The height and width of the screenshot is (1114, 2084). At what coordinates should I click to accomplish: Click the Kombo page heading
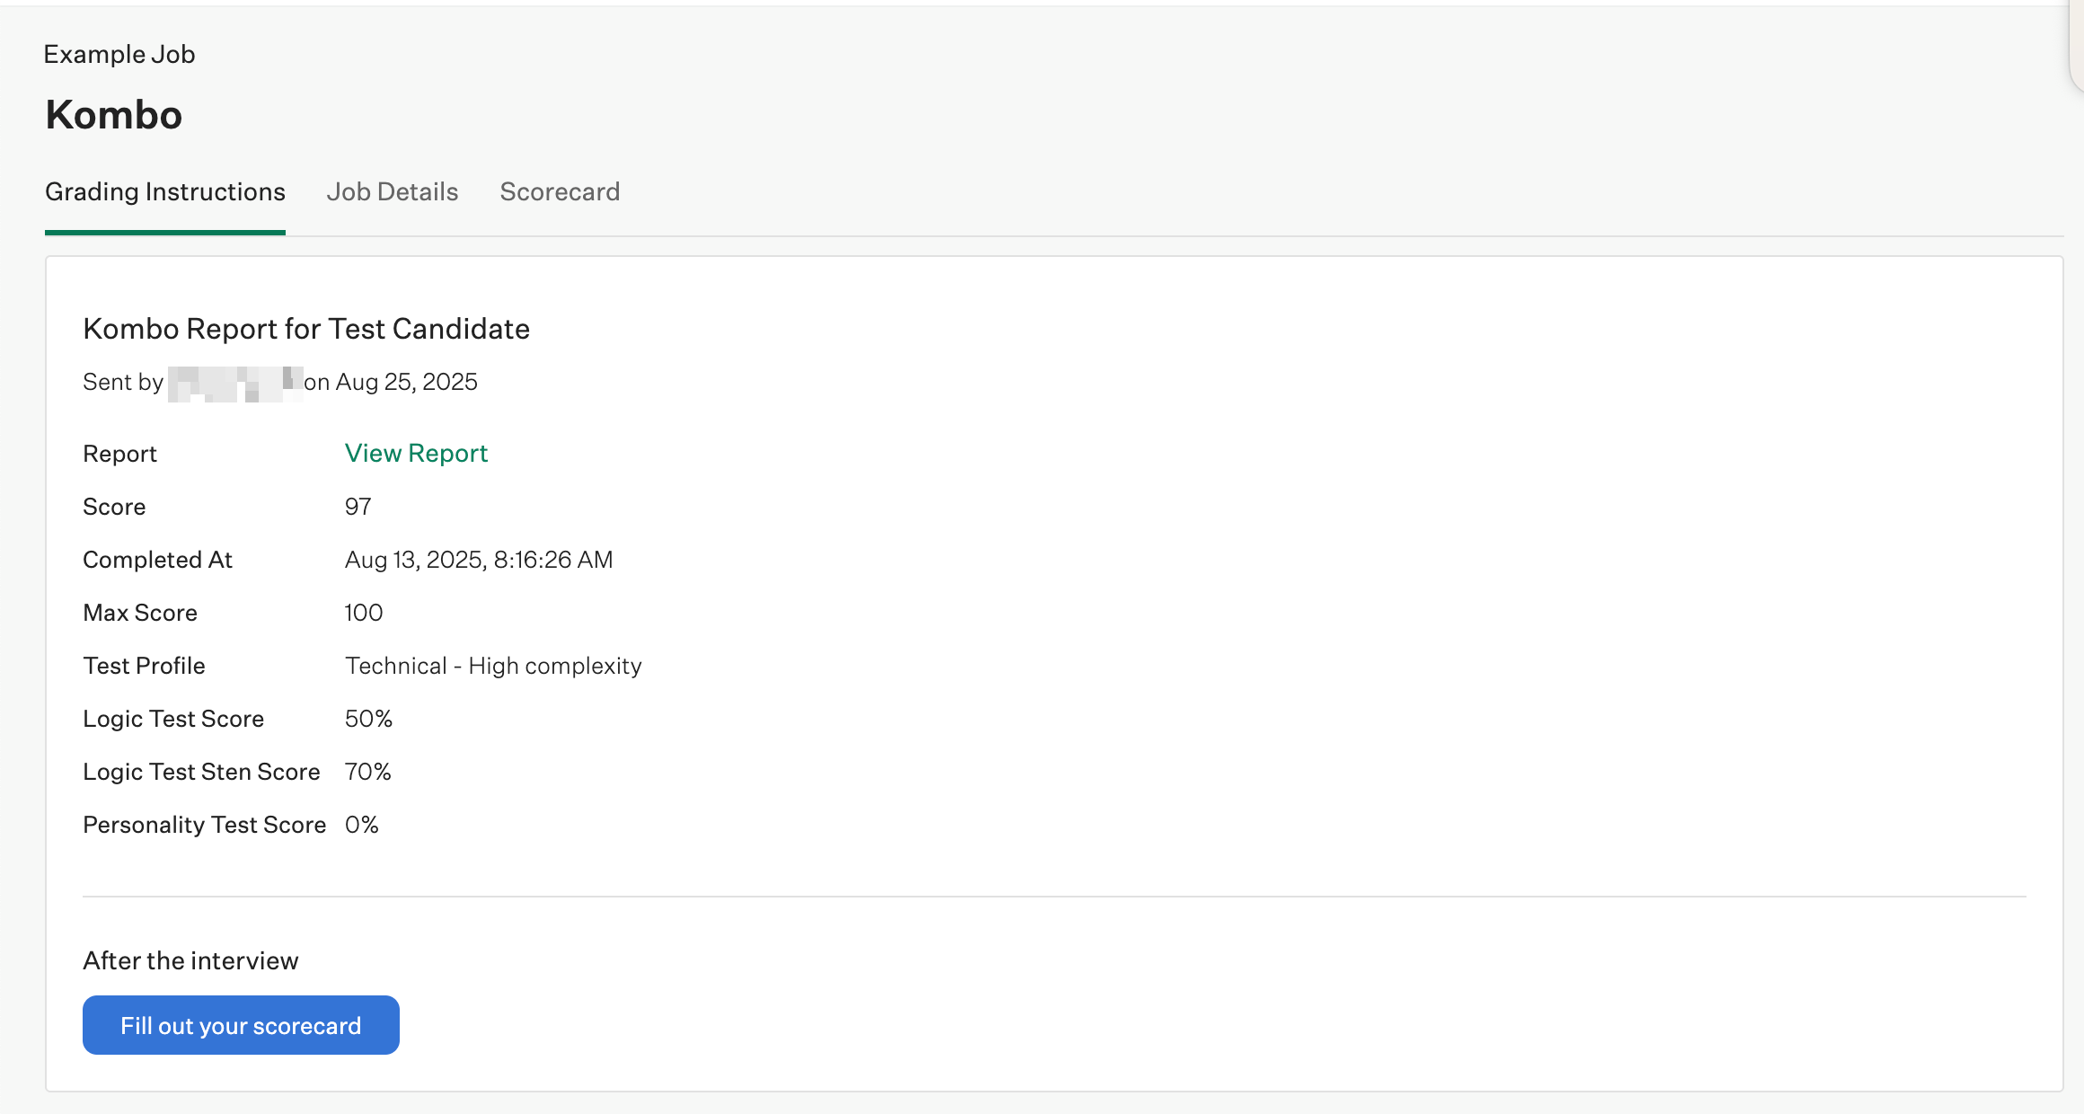coord(114,115)
